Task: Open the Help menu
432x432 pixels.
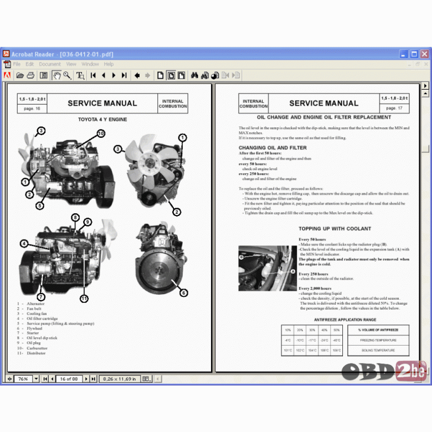Action: pos(109,64)
